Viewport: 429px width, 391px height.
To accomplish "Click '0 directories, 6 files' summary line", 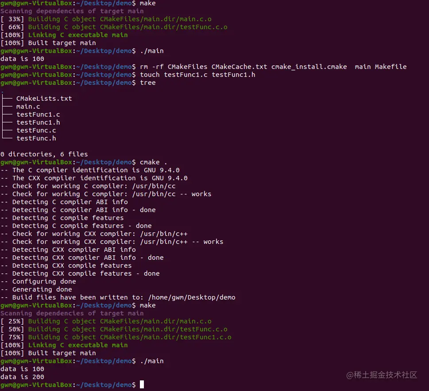I will [x=44, y=154].
